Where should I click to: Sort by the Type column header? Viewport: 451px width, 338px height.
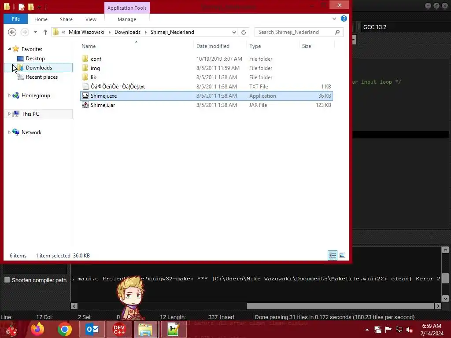coord(273,46)
